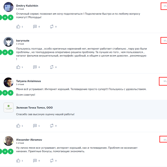Click Tatyana Anisimova's name
167x167 pixels.
pyautogui.click(x=28, y=81)
